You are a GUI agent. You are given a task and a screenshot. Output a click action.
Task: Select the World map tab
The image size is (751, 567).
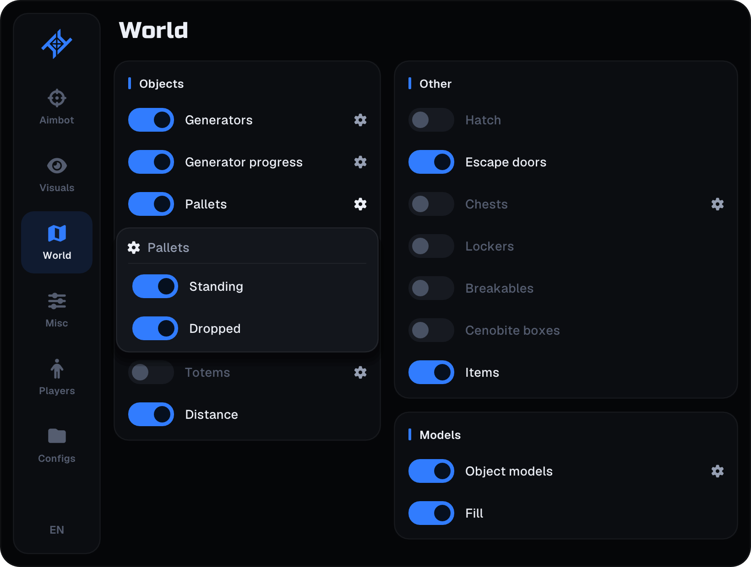[x=57, y=242]
